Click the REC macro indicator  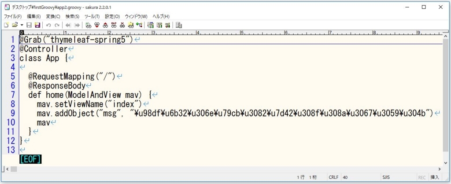coord(422,177)
